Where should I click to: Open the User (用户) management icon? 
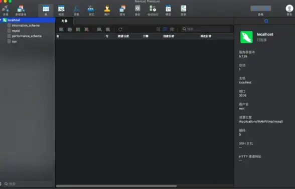pos(107,10)
